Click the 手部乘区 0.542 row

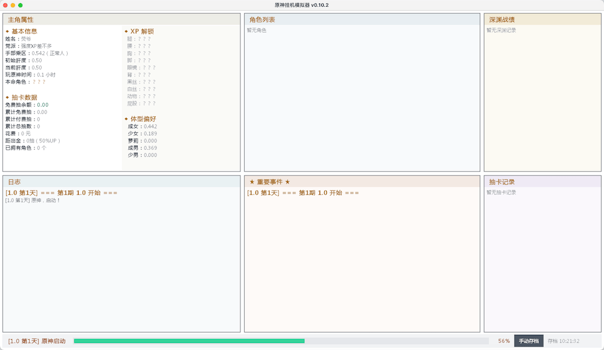coord(37,53)
